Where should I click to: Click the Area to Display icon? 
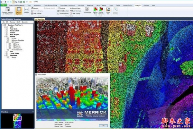(32, 11)
